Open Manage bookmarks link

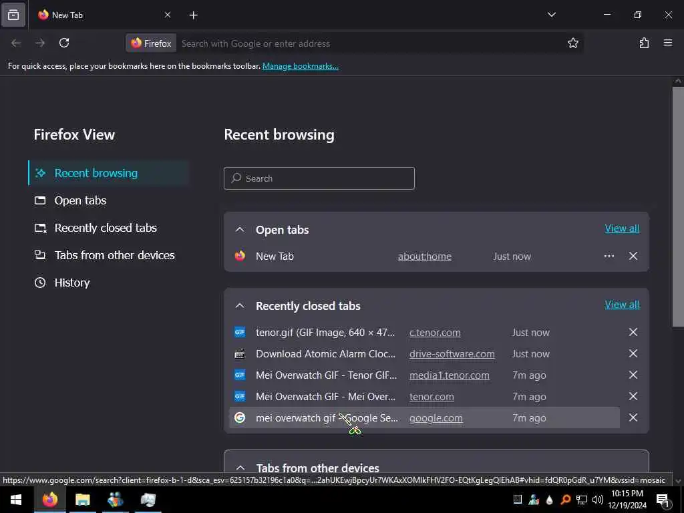tap(300, 66)
